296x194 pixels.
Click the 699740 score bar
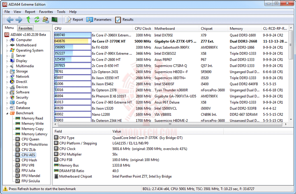tap(72, 35)
